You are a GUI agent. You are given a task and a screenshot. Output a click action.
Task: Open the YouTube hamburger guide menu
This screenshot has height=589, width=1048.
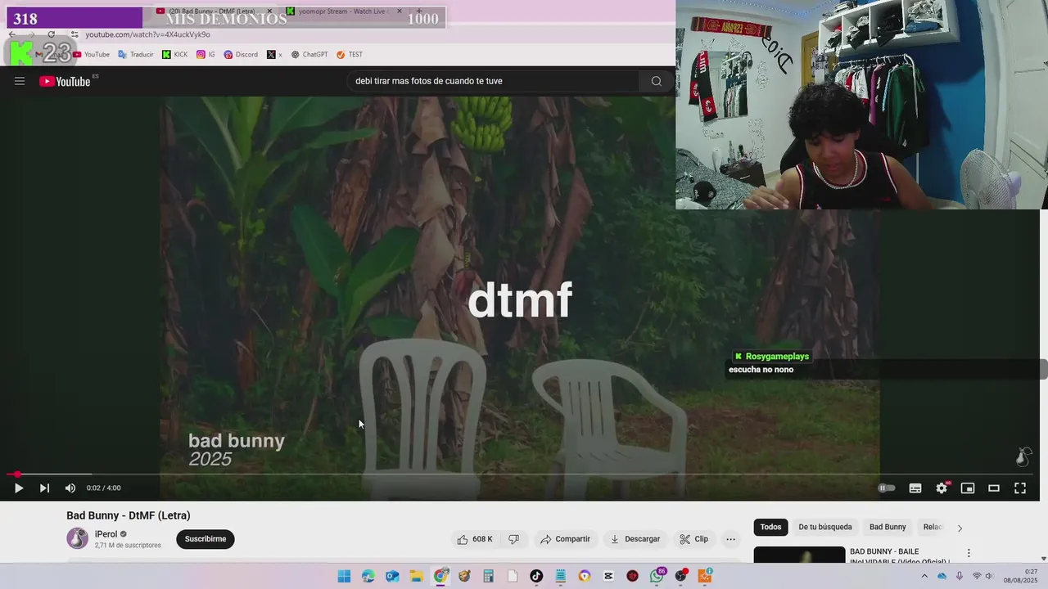coord(20,81)
